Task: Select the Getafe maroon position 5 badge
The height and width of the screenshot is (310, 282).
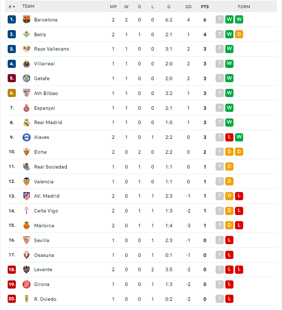Action: coord(12,78)
